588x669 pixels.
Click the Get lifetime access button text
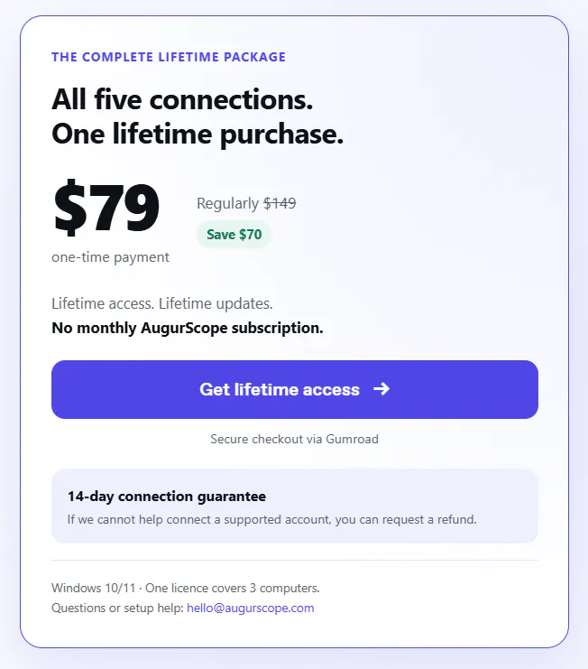(280, 389)
